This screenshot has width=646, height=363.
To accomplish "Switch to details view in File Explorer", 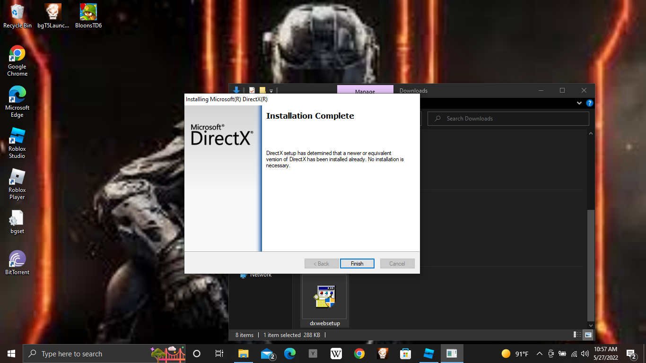I will 577,335.
